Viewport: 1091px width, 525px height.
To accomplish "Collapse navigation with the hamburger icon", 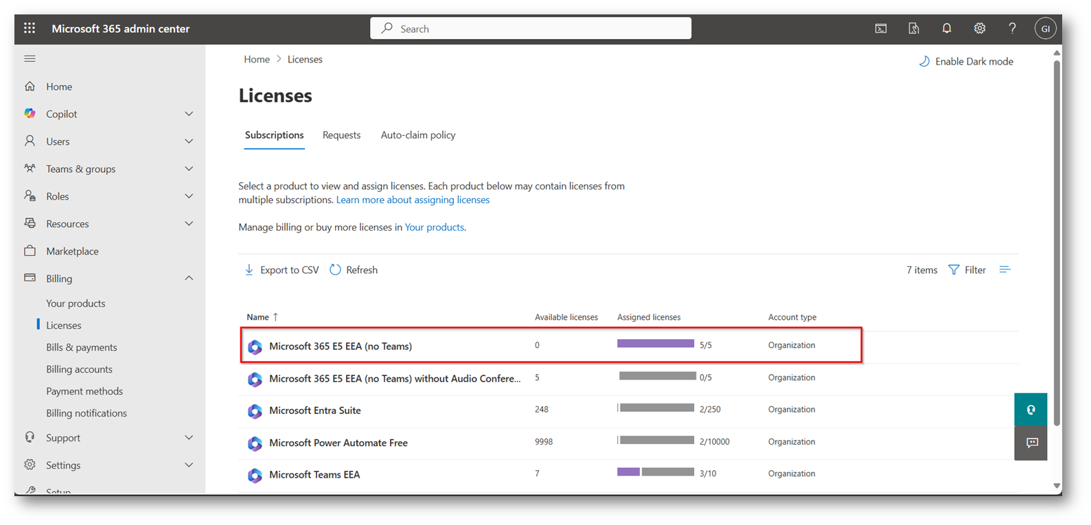I will click(30, 59).
